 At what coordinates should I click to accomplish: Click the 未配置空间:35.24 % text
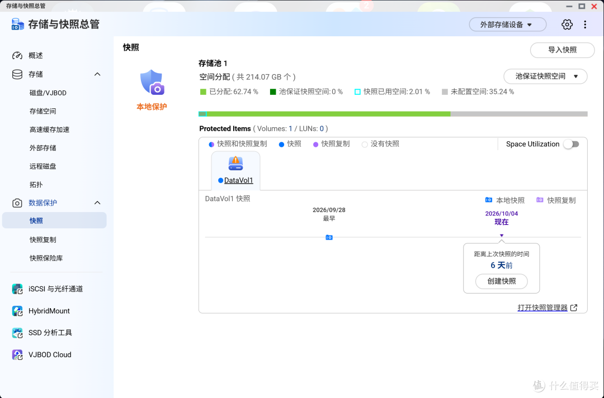pos(482,92)
